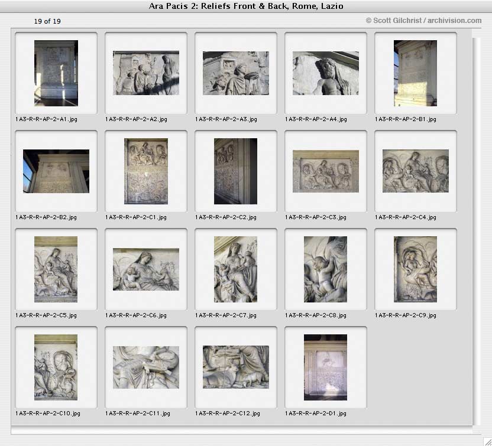Open the D1 altar wall thumbnail
The width and height of the screenshot is (492, 446).
pos(326,367)
